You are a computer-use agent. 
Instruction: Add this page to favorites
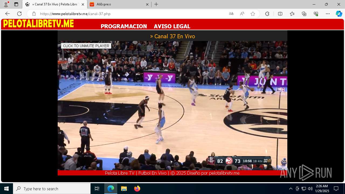coord(253,14)
